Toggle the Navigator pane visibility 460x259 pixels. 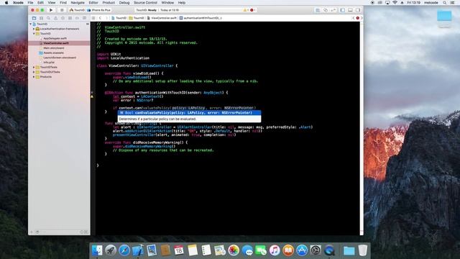click(x=342, y=10)
